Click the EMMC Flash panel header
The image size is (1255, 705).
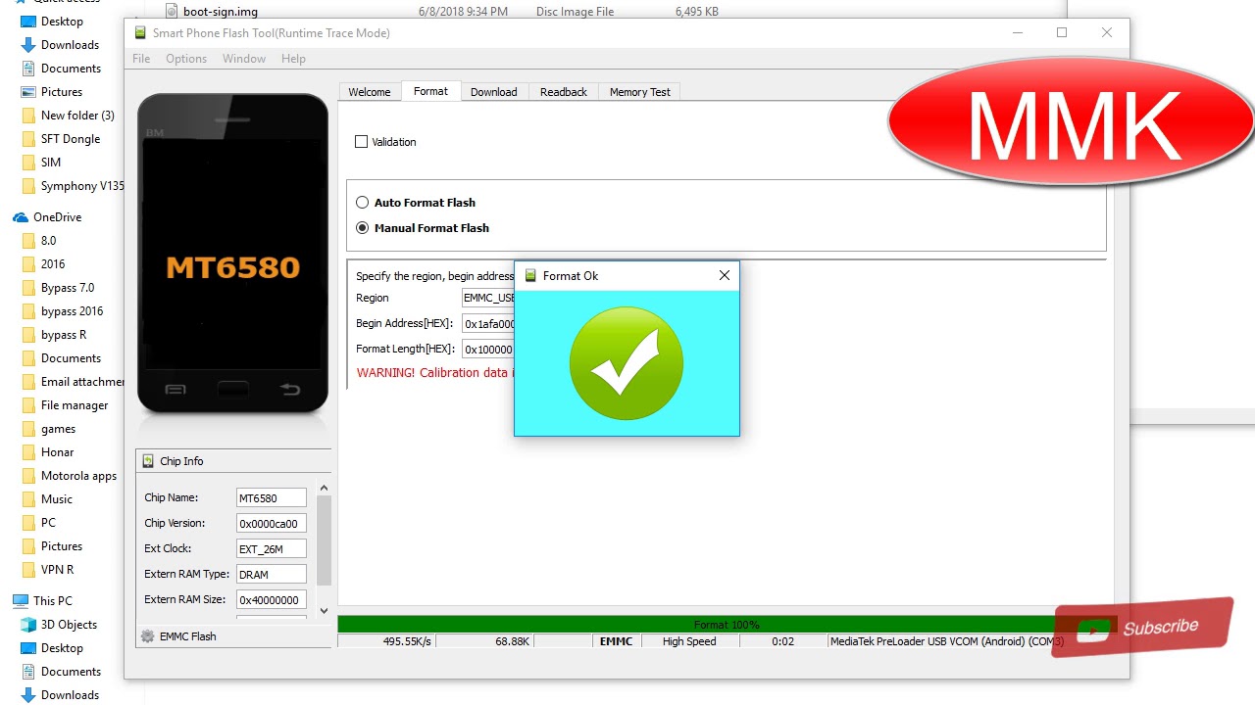tap(233, 636)
